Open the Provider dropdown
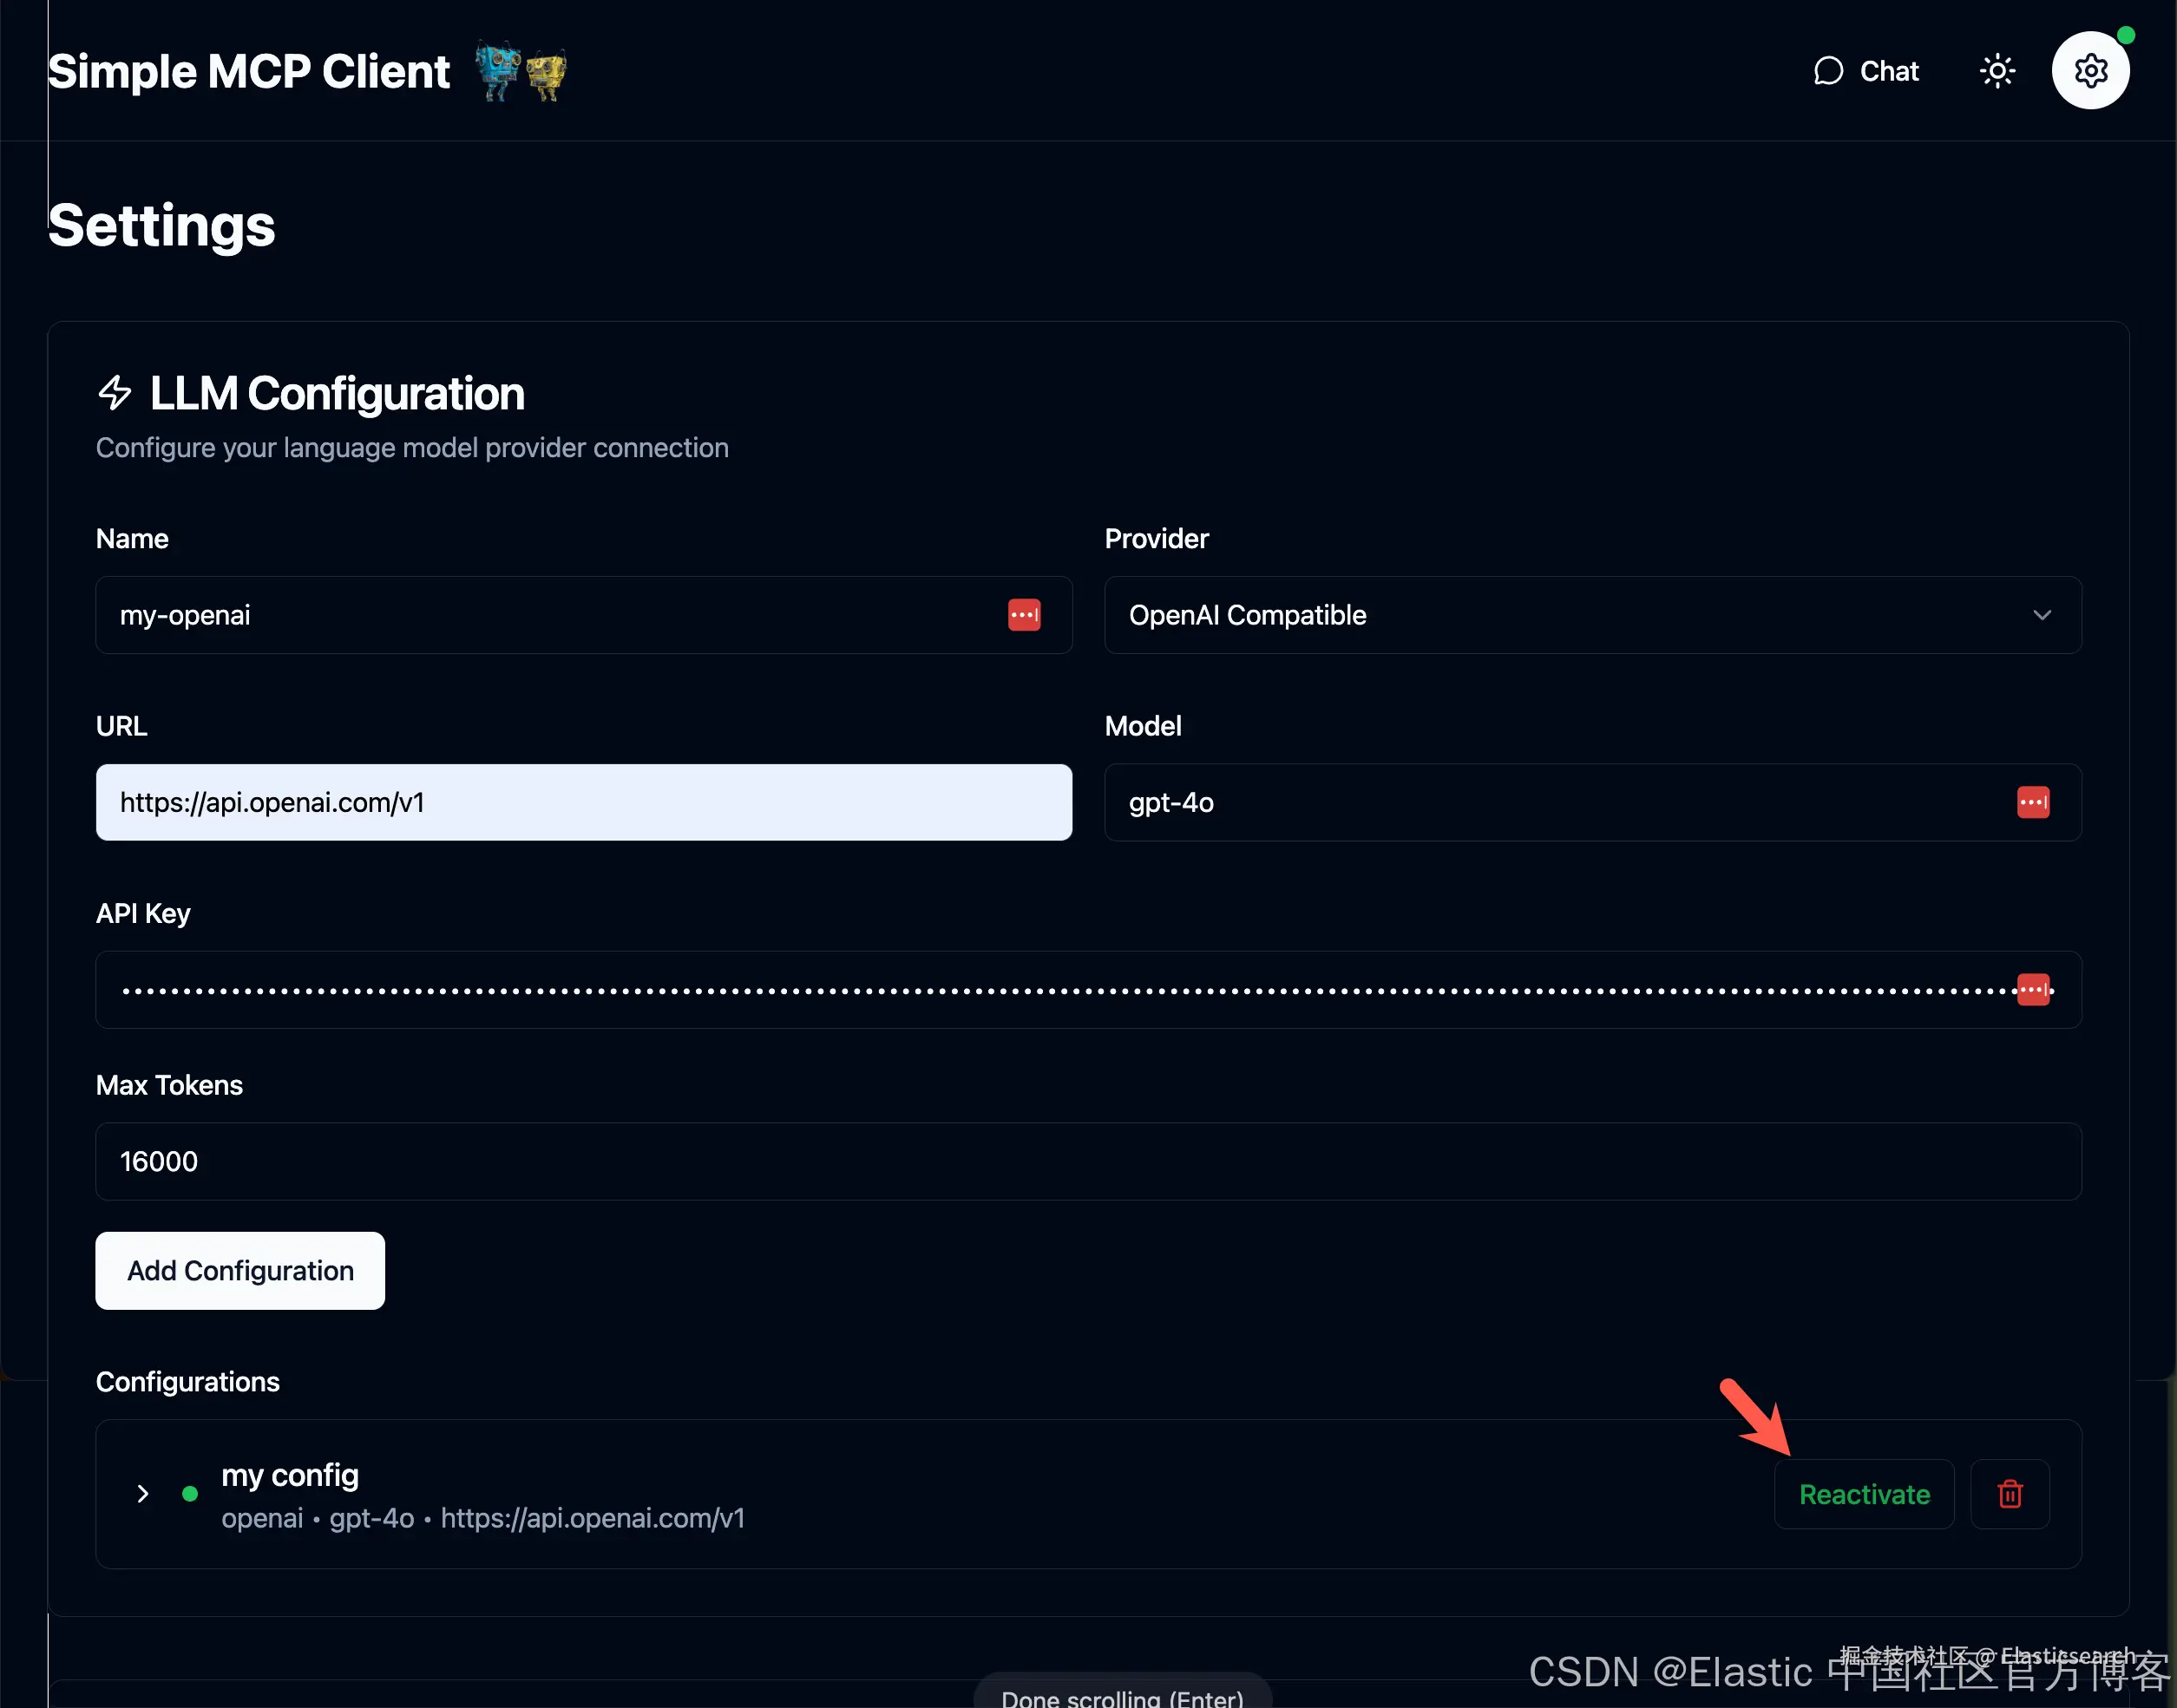This screenshot has height=1708, width=2177. click(1591, 615)
